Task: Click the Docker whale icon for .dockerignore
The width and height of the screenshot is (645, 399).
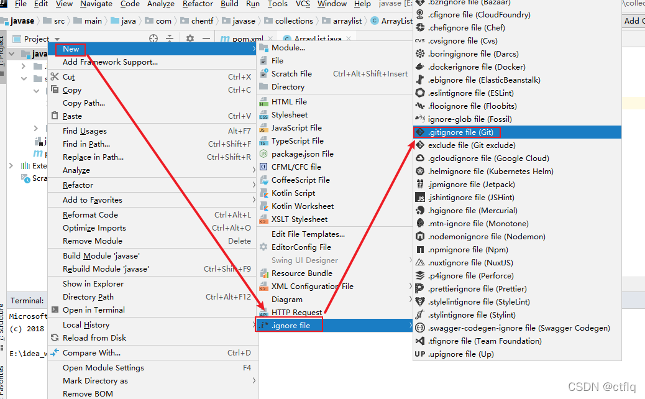Action: pyautogui.click(x=419, y=66)
